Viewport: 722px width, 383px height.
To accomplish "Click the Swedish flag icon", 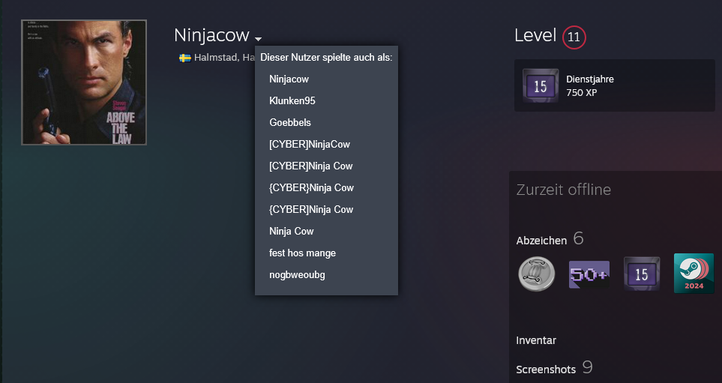I will coord(184,58).
